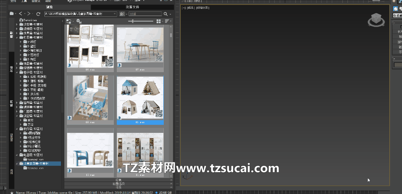This screenshot has height=194, width=402.
Task: Click the bookmark icon beside the path field
Action: click(x=122, y=14)
